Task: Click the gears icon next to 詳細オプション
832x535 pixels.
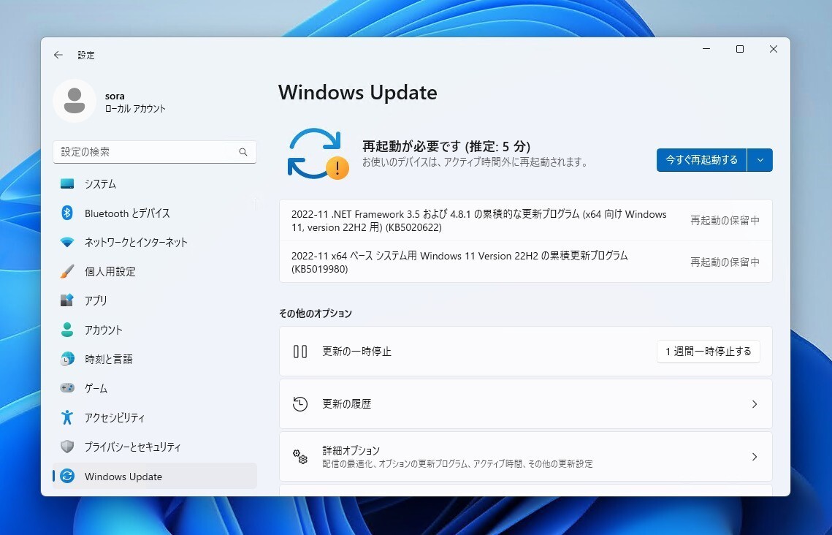Action: (x=300, y=457)
